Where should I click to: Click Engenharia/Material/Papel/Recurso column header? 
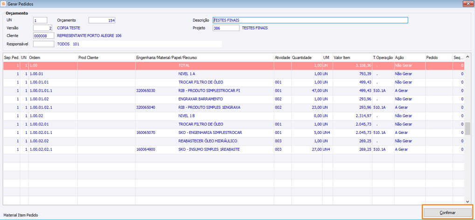(205, 57)
